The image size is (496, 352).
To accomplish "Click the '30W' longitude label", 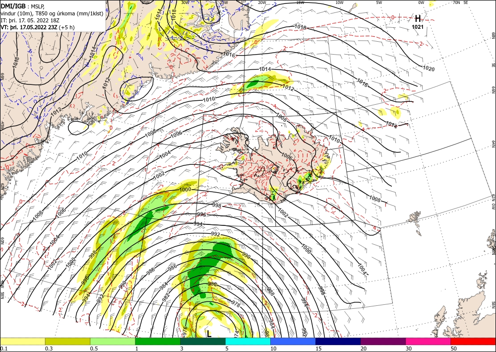I will coord(185,2).
